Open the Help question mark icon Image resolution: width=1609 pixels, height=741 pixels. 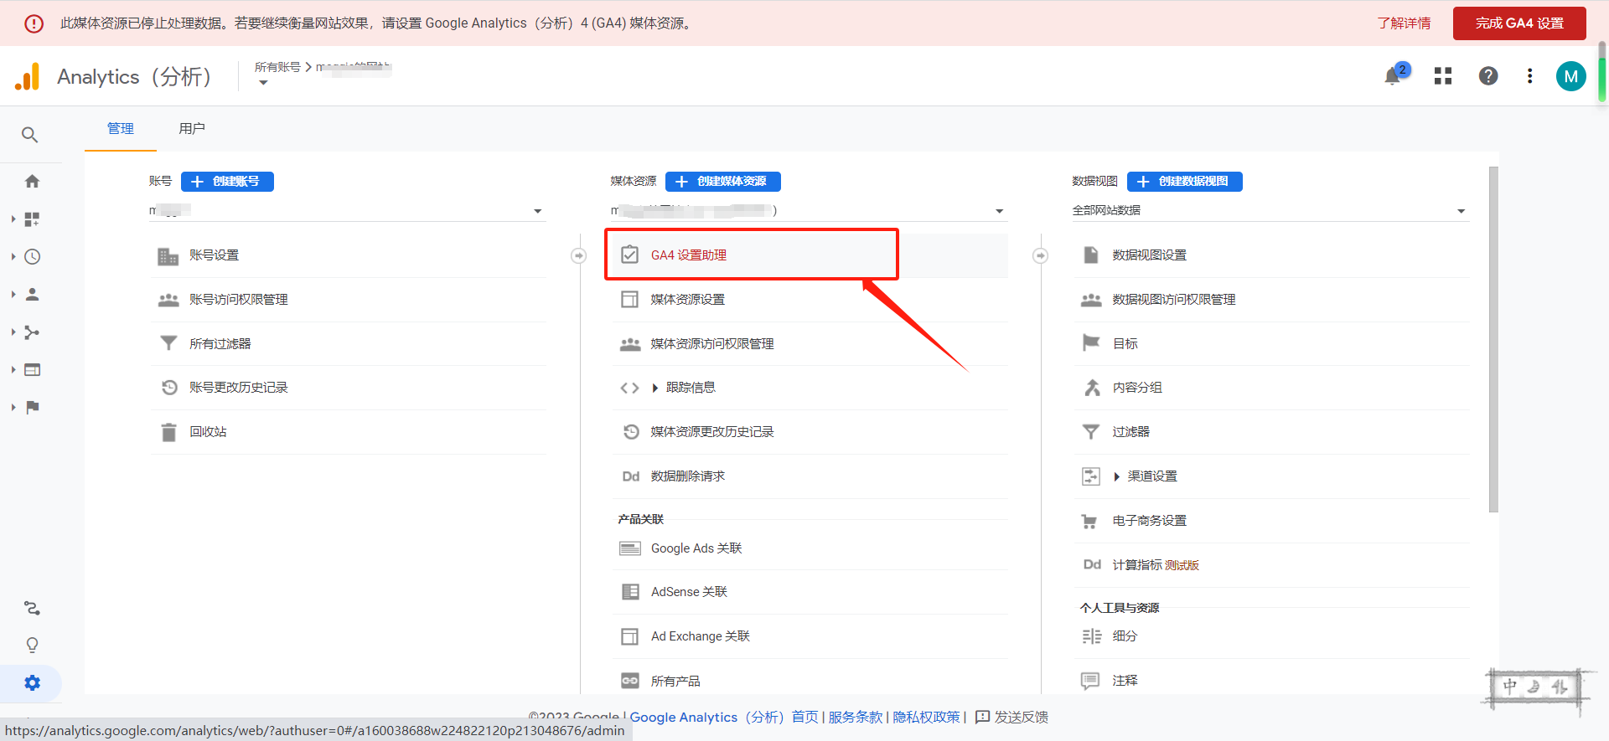pos(1488,76)
